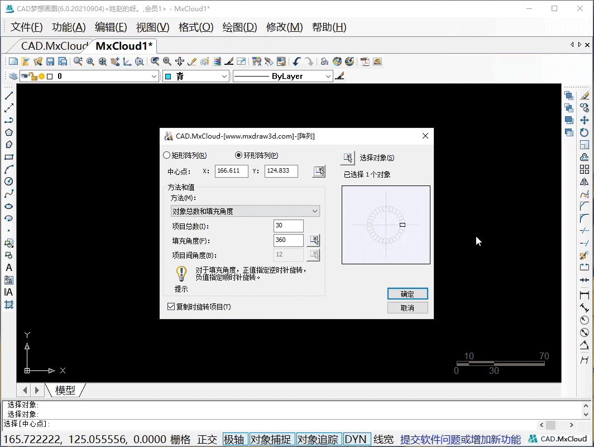Viewport: 594px width, 447px height.
Task: Toggle 线宽 in the status bar
Action: pos(384,439)
